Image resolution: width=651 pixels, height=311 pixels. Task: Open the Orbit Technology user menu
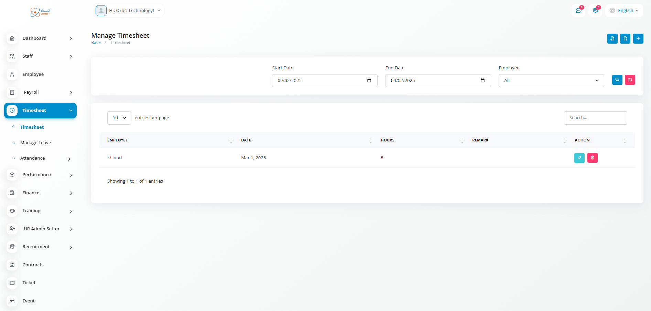click(128, 11)
